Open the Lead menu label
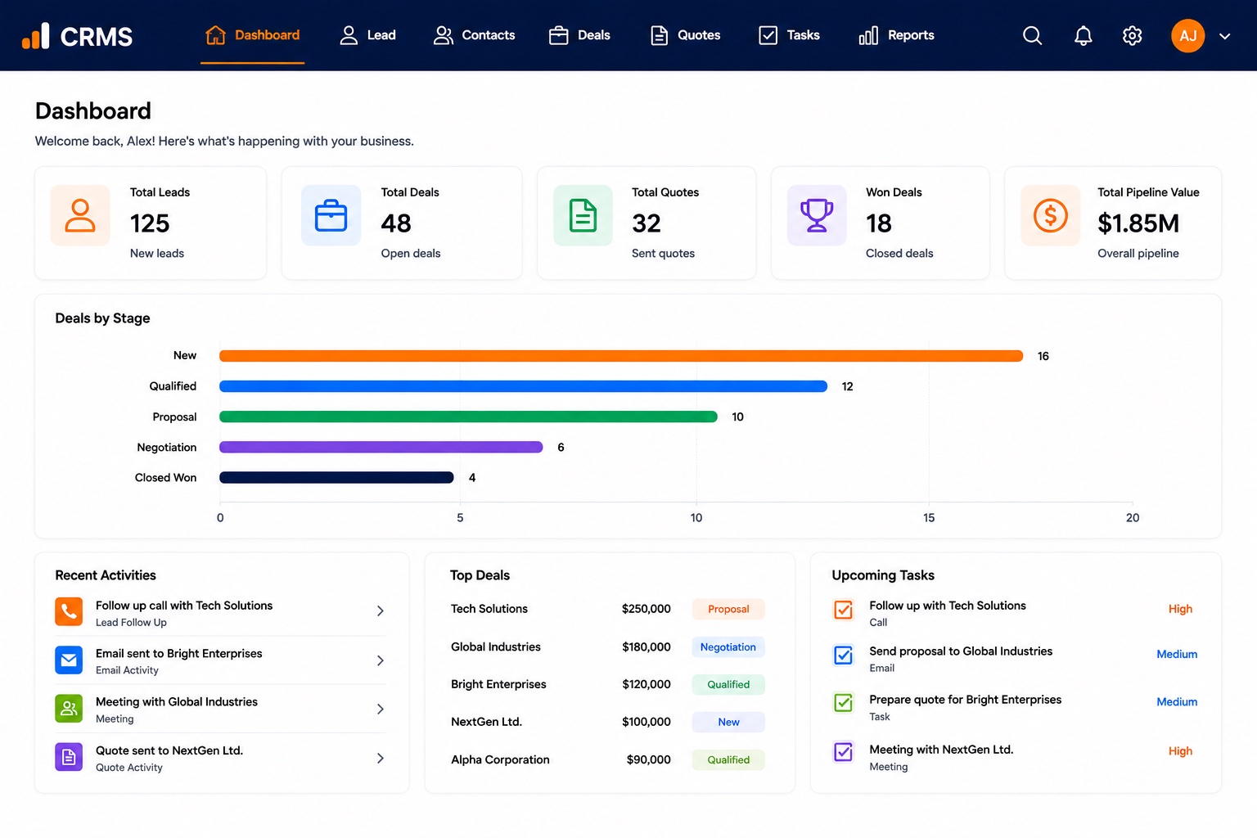The width and height of the screenshot is (1257, 838). pyautogui.click(x=381, y=35)
